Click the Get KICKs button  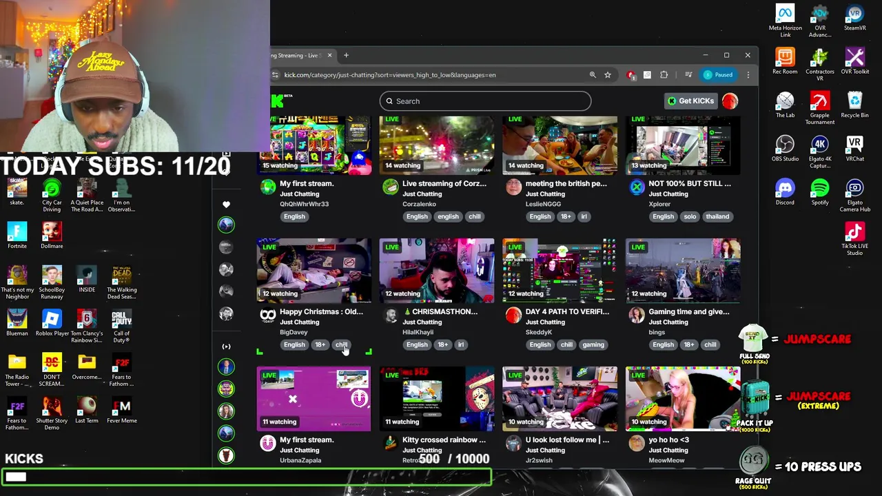[x=691, y=101]
